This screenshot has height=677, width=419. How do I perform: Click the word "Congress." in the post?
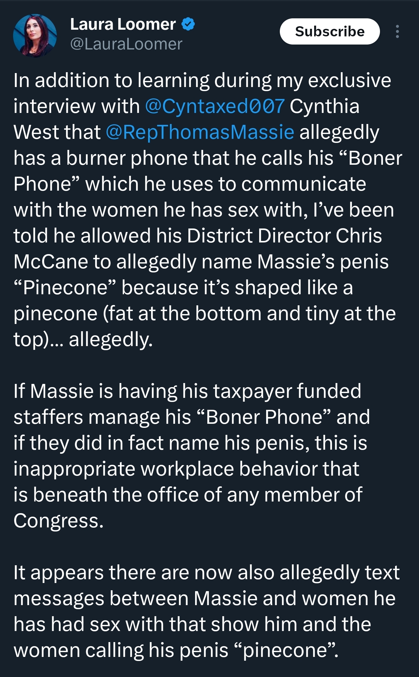(x=59, y=520)
